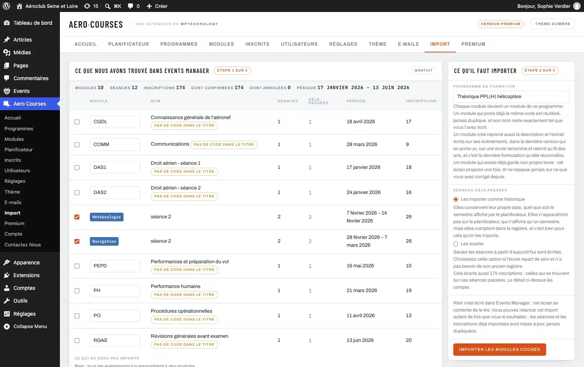Open Planificateur in the sidebar submenu
584x367 pixels.
18,149
